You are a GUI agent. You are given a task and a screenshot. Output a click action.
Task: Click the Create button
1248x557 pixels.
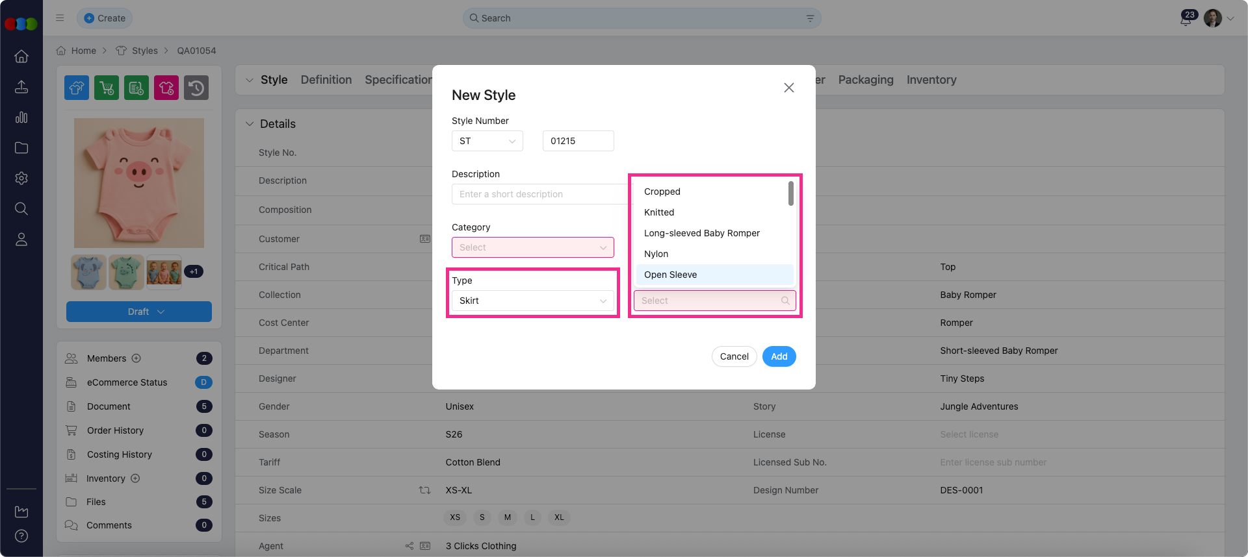point(105,18)
